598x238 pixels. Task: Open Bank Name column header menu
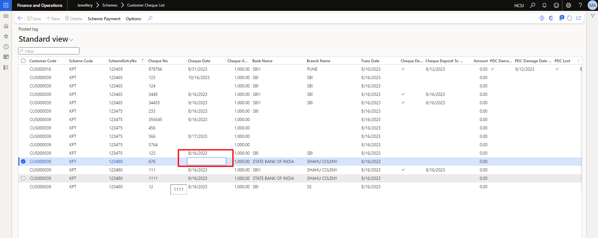point(262,61)
